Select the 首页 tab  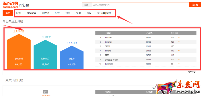[x=8, y=13]
